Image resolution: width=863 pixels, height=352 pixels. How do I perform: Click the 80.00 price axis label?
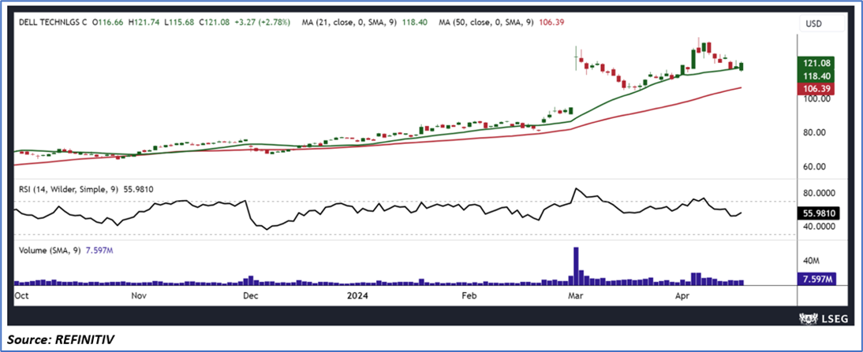(x=816, y=132)
